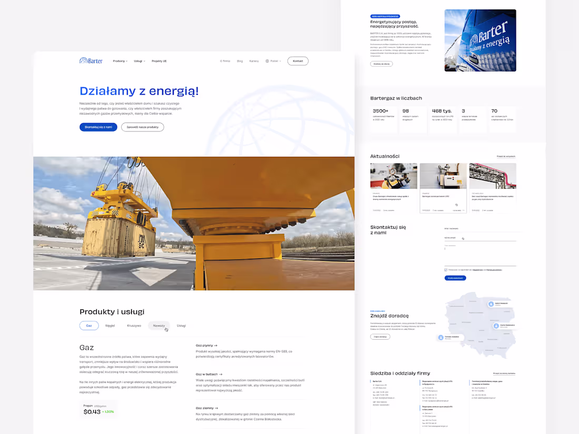Open the Blog menu item
This screenshot has width=579, height=434.
pyautogui.click(x=239, y=60)
